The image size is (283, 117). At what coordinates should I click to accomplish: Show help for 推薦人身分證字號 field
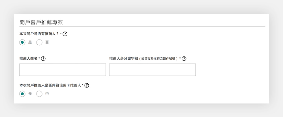(x=184, y=59)
